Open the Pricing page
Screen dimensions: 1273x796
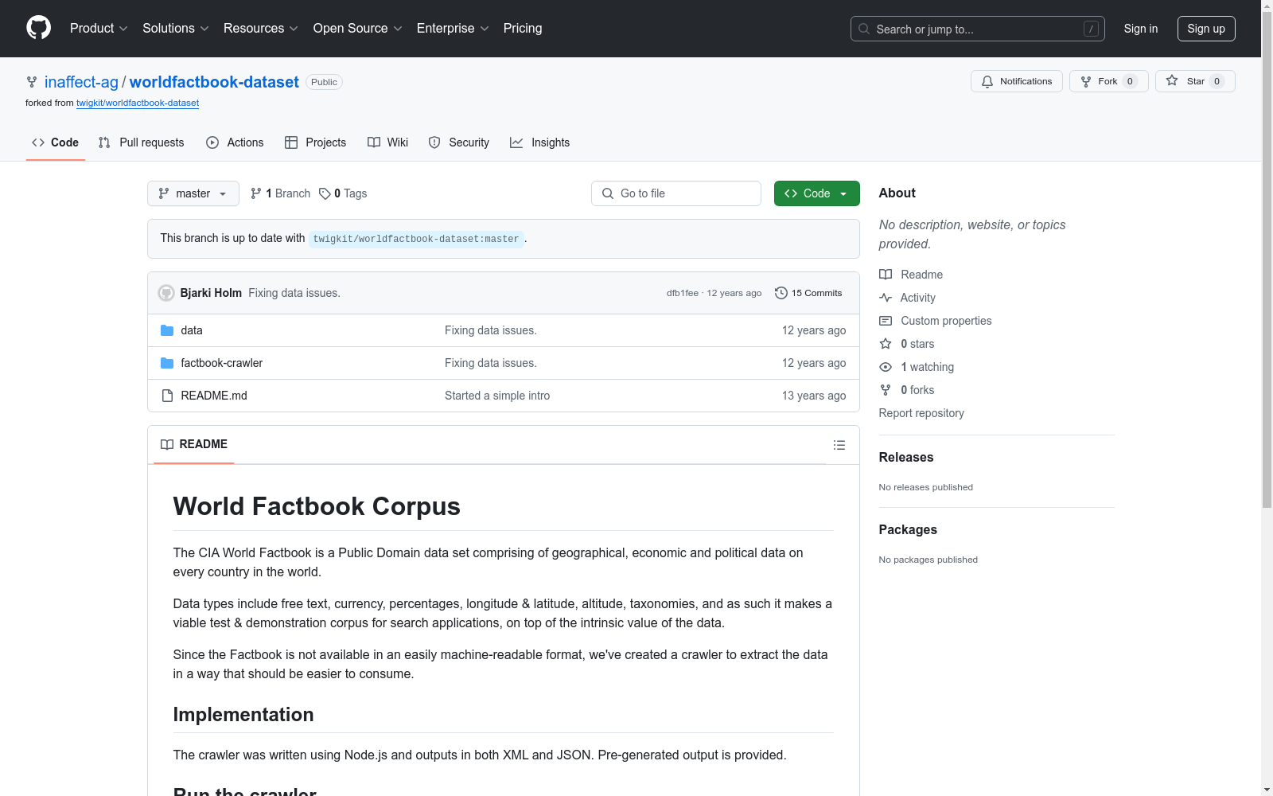coord(523,29)
